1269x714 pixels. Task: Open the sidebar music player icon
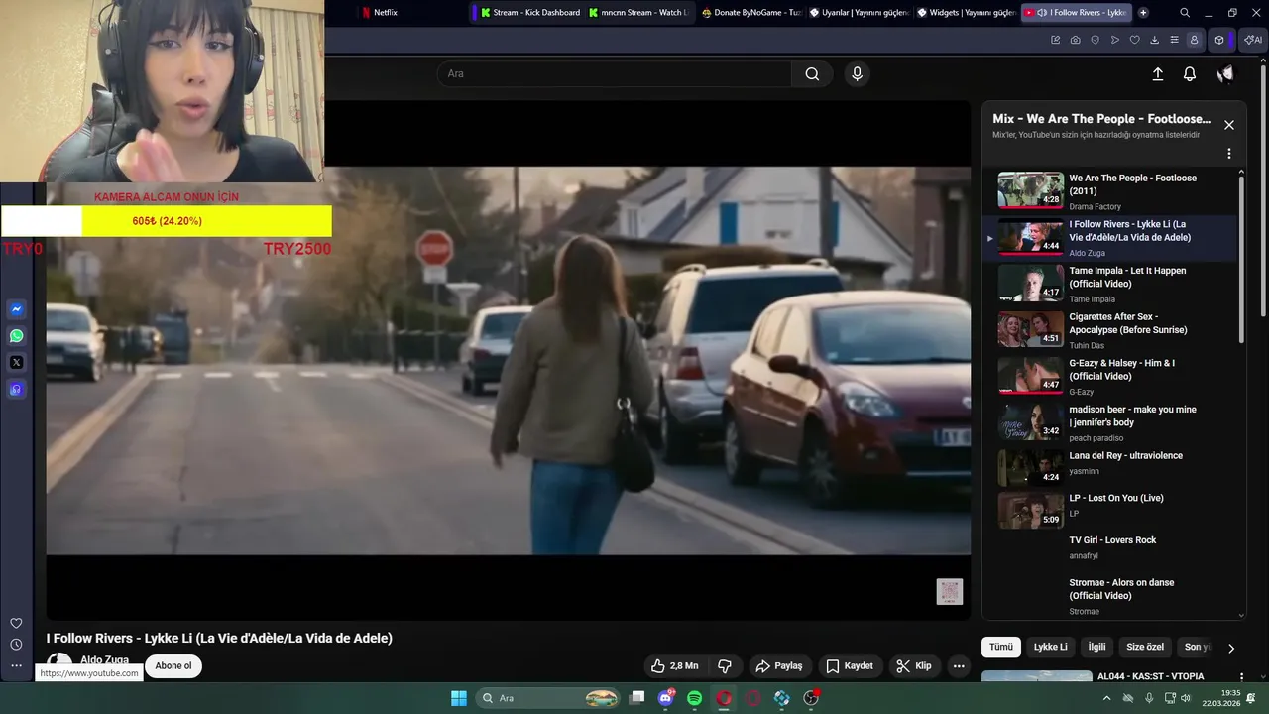16,390
